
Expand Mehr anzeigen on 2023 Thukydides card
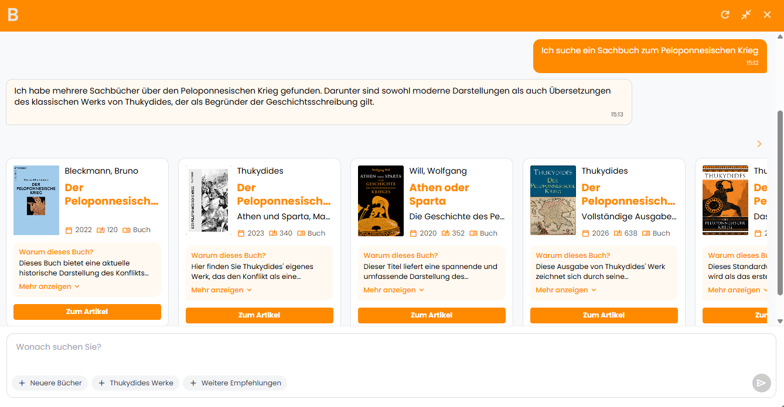point(221,290)
